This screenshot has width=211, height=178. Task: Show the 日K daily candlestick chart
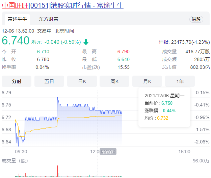coord(82,81)
